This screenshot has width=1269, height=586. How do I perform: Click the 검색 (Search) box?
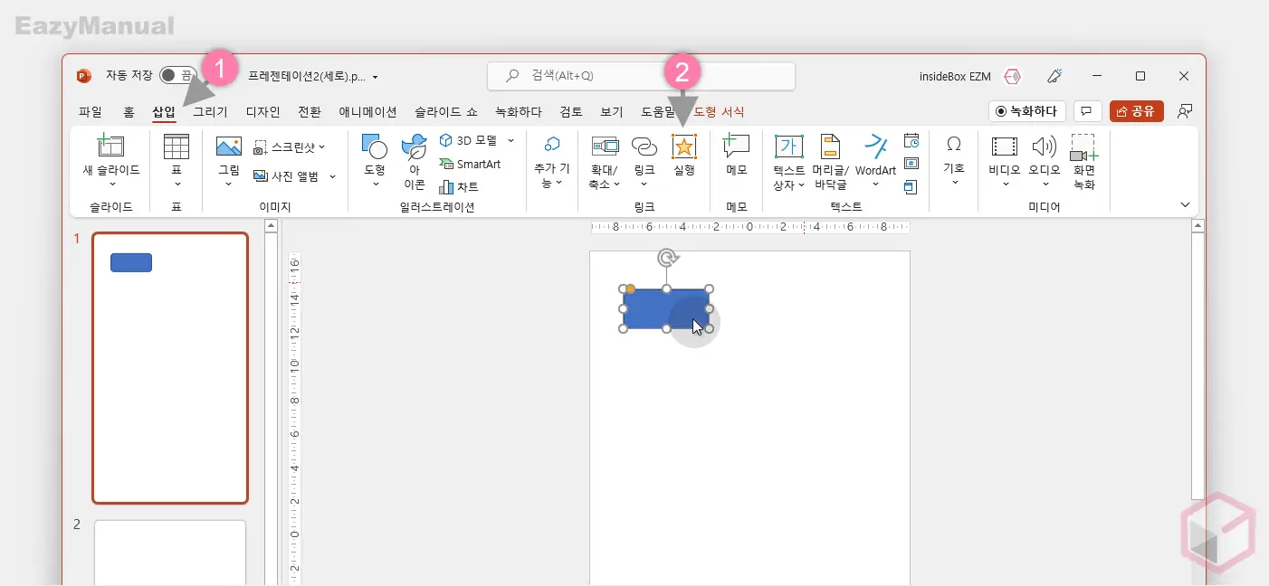pos(641,76)
